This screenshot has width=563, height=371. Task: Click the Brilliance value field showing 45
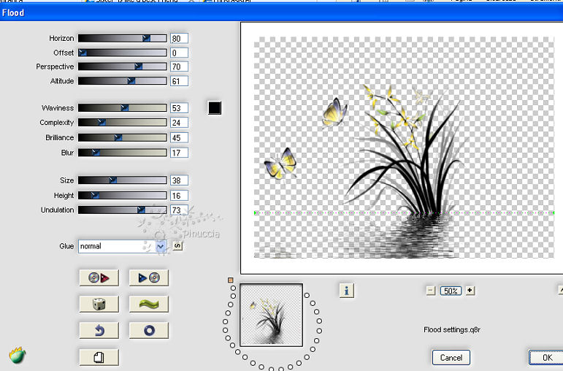pos(179,138)
